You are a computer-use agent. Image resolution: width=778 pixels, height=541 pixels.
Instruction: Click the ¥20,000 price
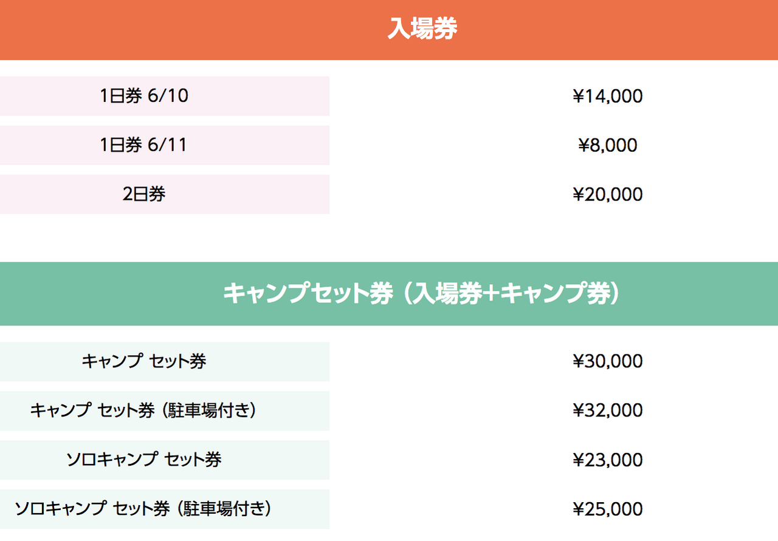pyautogui.click(x=608, y=194)
